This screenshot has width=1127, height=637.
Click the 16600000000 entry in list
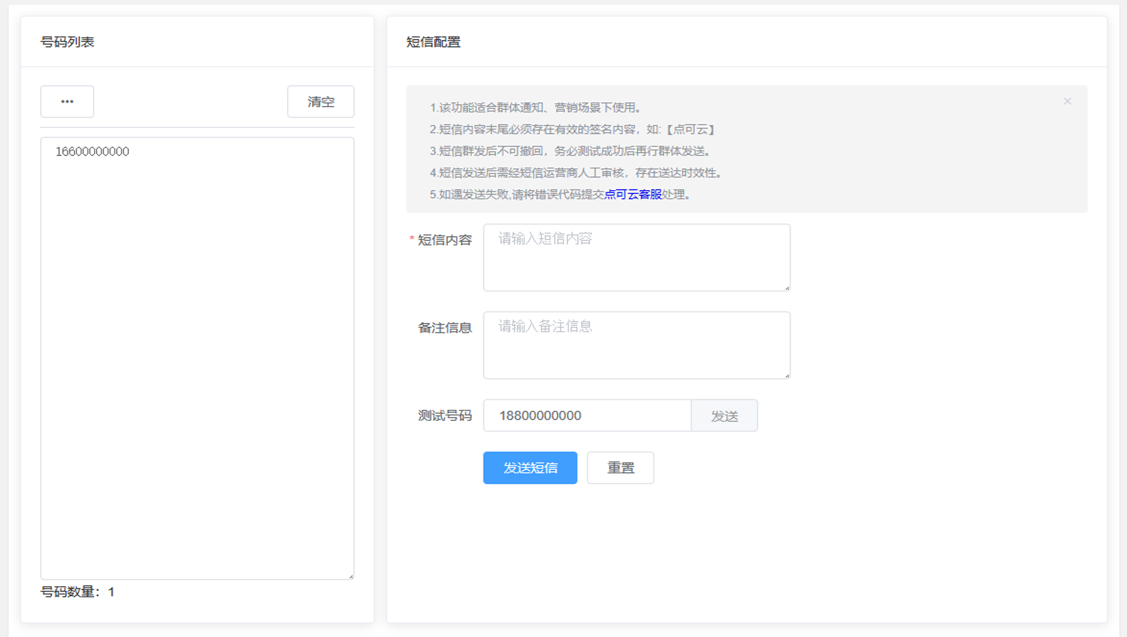tap(92, 151)
